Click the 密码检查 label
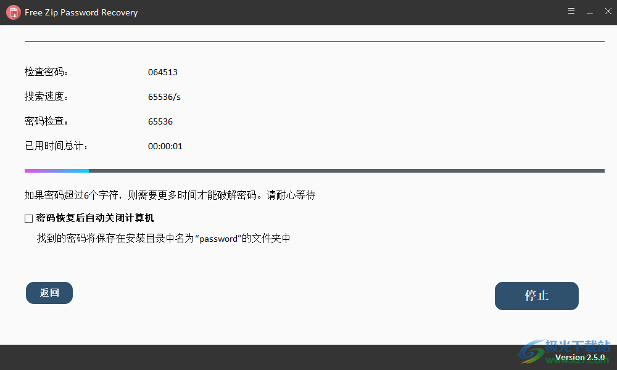 (x=46, y=121)
